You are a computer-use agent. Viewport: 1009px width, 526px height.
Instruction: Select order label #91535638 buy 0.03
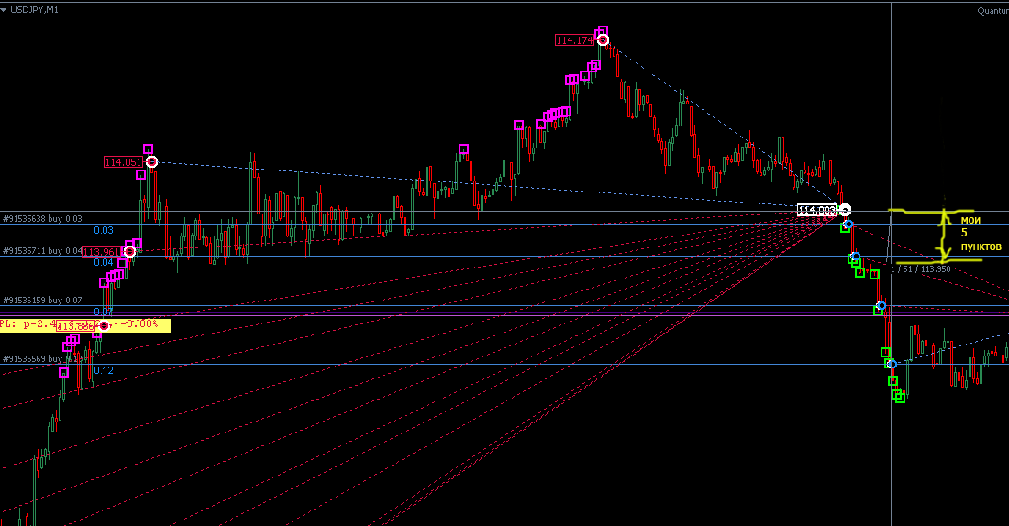tap(42, 219)
